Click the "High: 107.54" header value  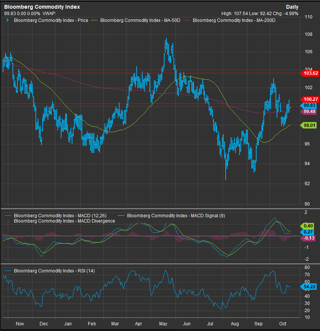[235, 14]
